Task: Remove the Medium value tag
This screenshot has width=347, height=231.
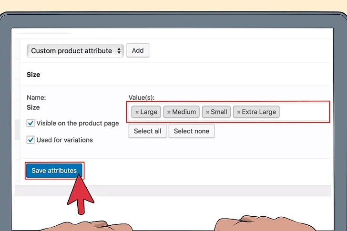Action: point(169,112)
